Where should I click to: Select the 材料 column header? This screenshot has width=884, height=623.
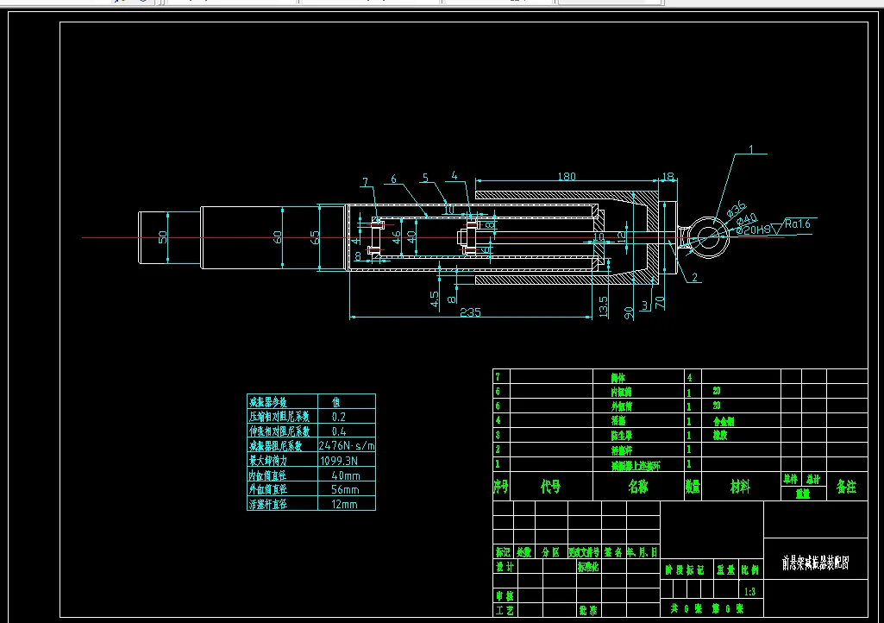[x=740, y=487]
